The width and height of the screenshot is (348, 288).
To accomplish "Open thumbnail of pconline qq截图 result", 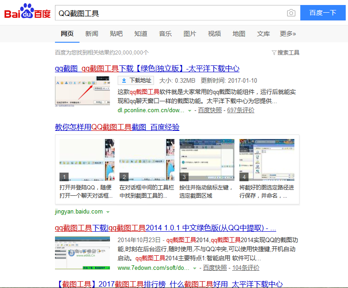I will point(82,91).
